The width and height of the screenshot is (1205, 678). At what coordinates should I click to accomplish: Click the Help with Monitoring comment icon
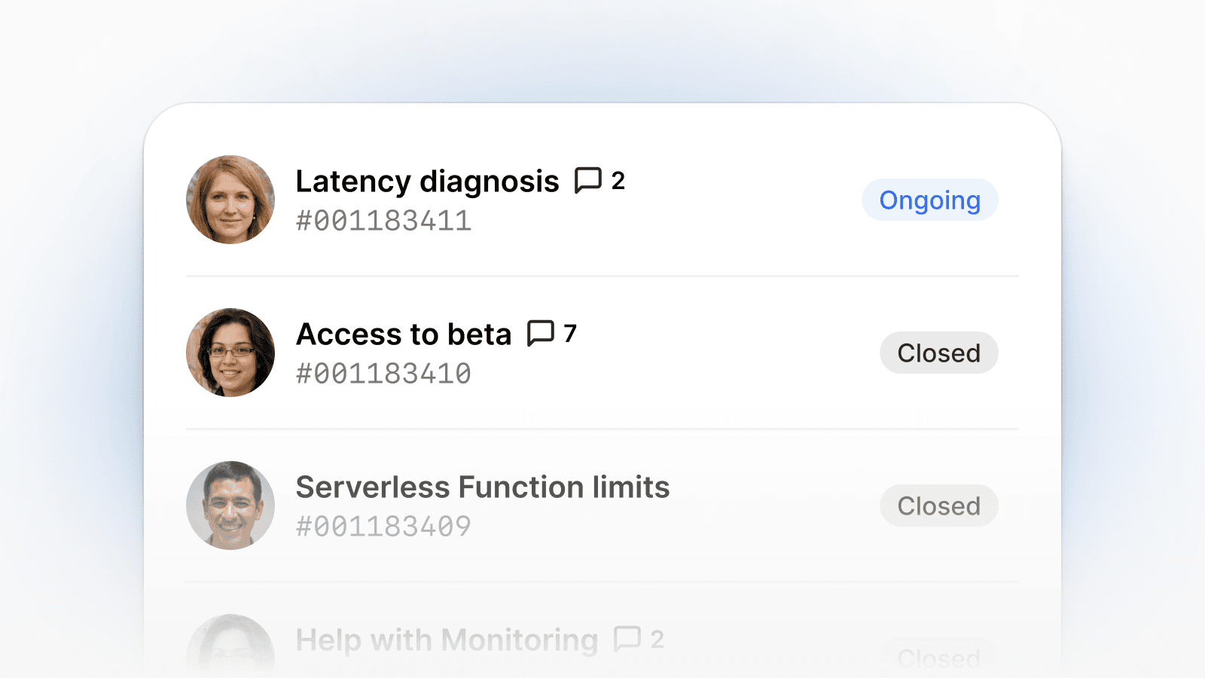click(x=627, y=639)
